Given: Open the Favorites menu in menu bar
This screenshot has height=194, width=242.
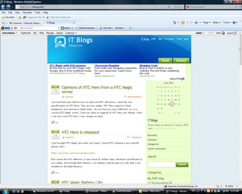Looking at the screenshot, I should (x=27, y=13).
